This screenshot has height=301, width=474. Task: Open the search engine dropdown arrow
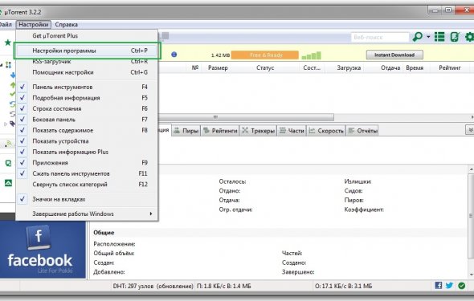(428, 37)
